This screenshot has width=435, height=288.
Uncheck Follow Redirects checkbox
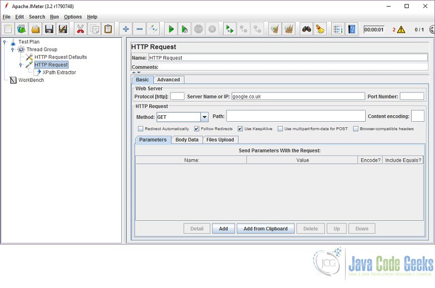197,129
